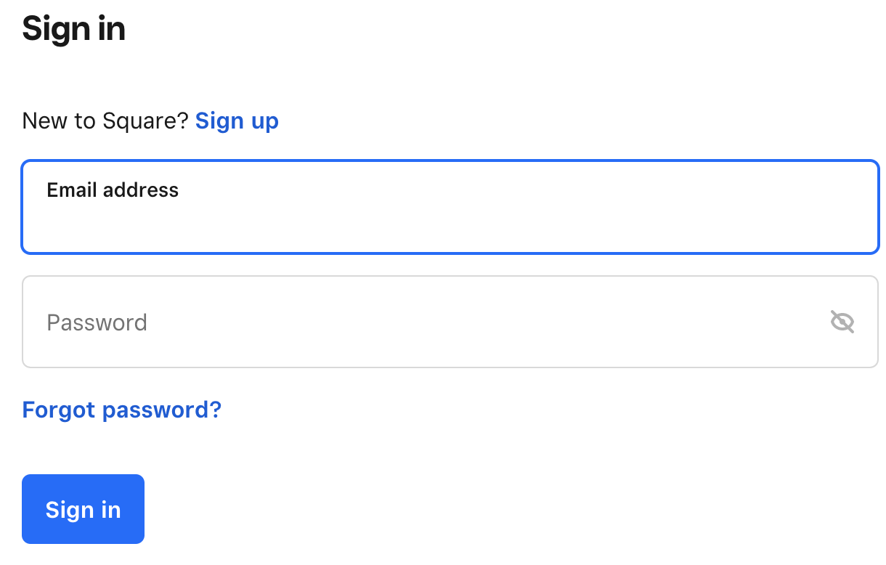
Task: Submit the form with Sign in
Action: (x=83, y=509)
